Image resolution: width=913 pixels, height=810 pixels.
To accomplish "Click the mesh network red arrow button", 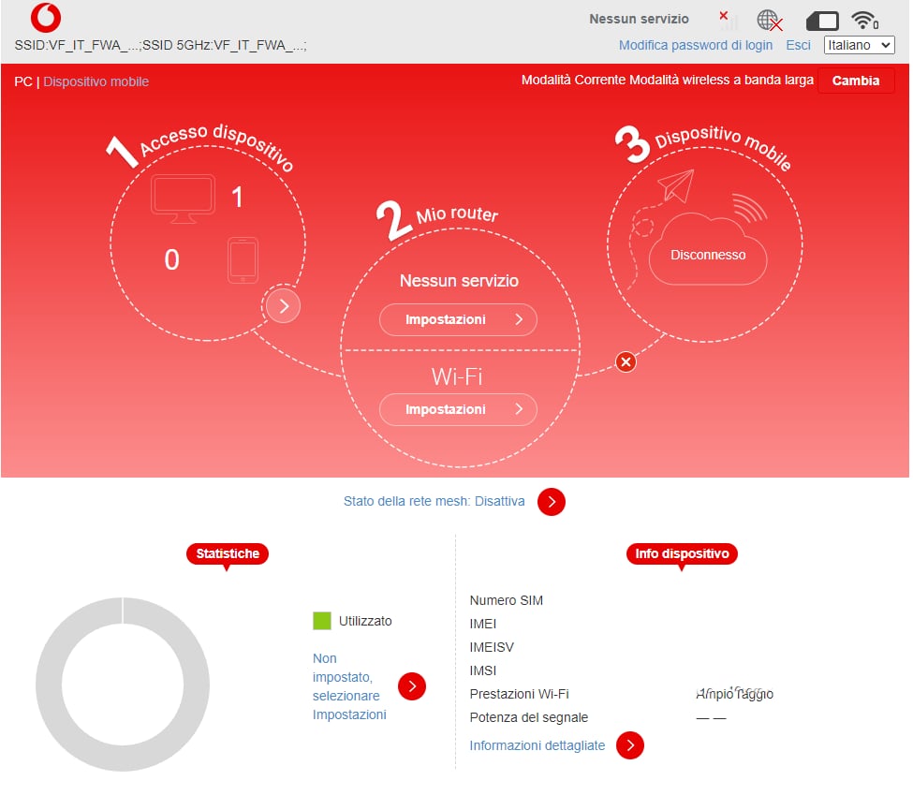I will (552, 502).
